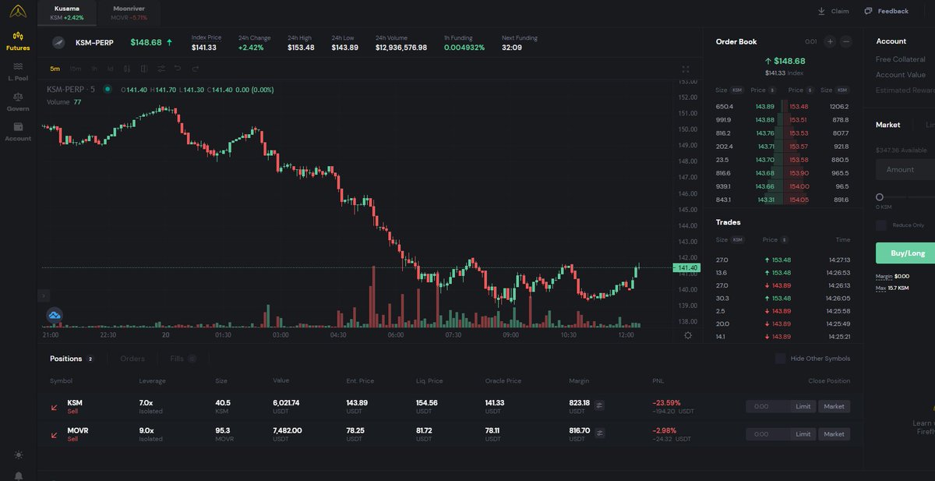Viewport: 935px width, 481px height.
Task: Select 5m chart interval
Action: (55, 69)
